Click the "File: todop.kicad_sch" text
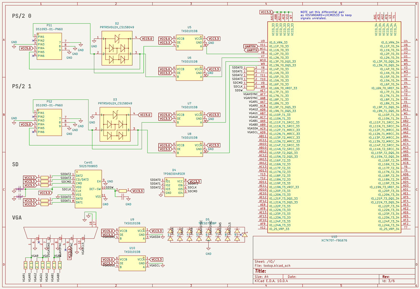Screen dimensions: 420x289 [272, 266]
